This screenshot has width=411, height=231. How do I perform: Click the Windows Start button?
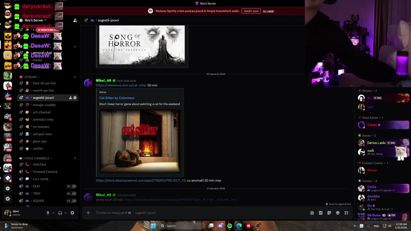(x=153, y=226)
